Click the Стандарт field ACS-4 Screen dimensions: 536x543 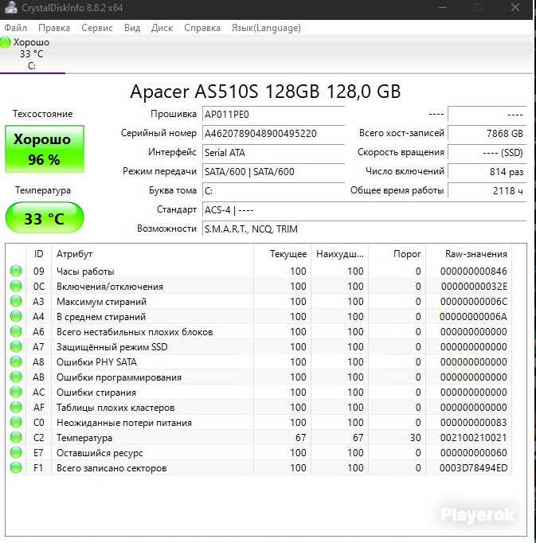[x=364, y=210]
